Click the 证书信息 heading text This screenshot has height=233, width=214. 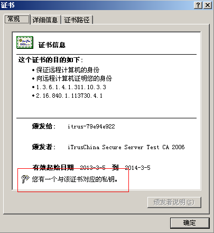tap(52, 45)
